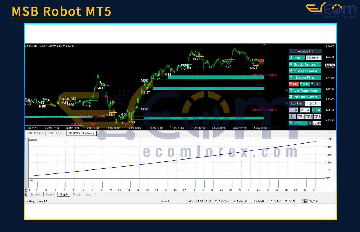Toggle the Scalp checkbox
Image resolution: width=360 pixels, height=232 pixels.
290,122
